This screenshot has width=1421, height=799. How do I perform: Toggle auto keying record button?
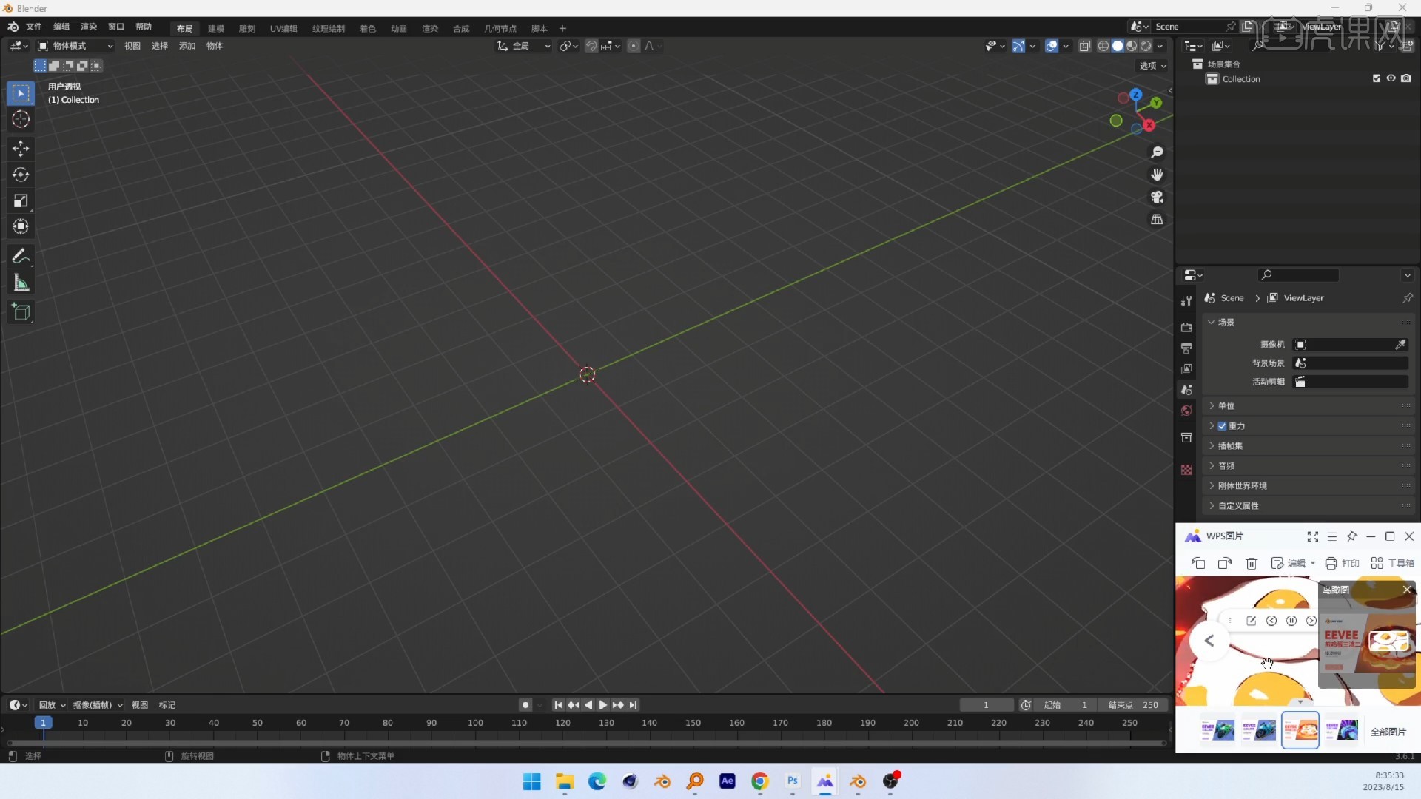pyautogui.click(x=525, y=705)
